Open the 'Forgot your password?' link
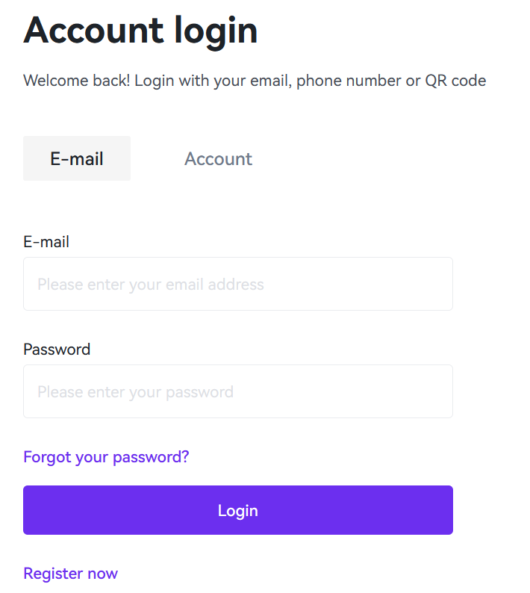 point(106,456)
